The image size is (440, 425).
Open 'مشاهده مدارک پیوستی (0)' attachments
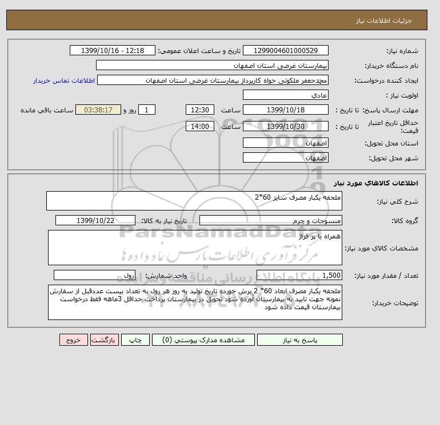(x=203, y=339)
